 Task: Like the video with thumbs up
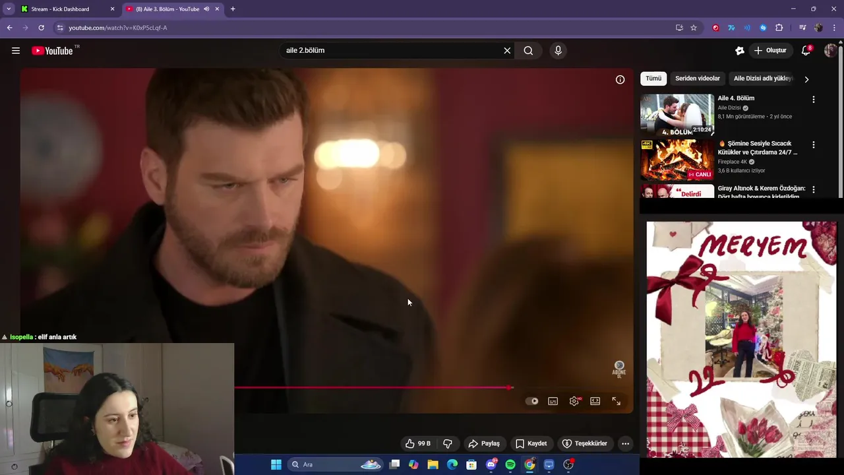(x=418, y=443)
